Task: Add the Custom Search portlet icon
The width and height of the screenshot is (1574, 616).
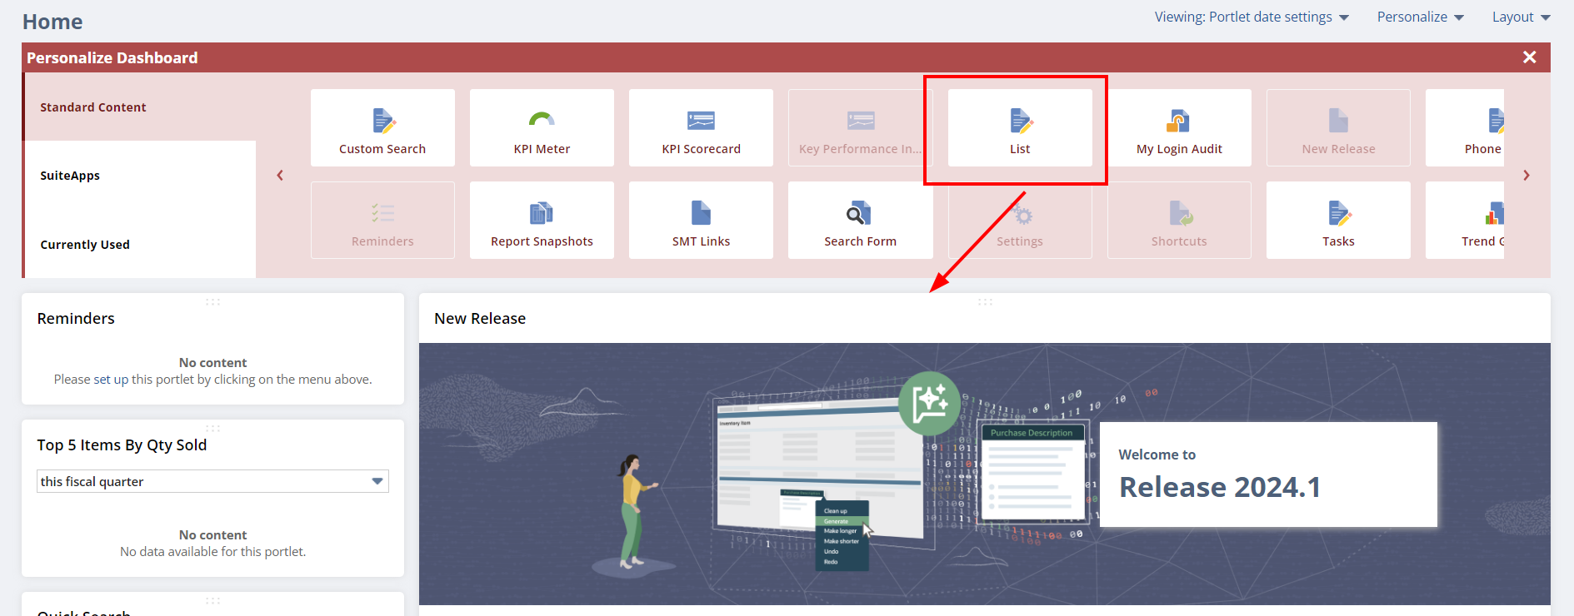Action: 382,122
